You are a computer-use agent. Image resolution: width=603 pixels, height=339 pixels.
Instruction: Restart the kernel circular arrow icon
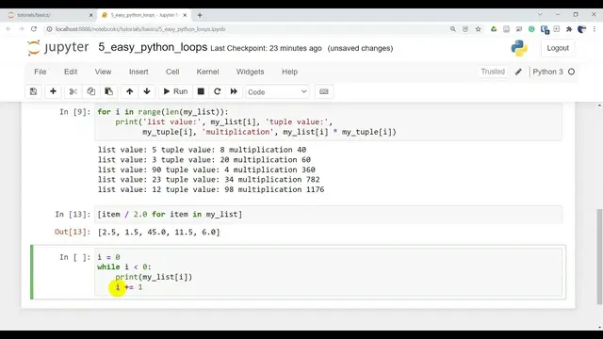[218, 91]
